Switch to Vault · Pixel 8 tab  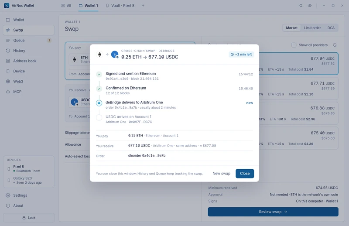120,6
